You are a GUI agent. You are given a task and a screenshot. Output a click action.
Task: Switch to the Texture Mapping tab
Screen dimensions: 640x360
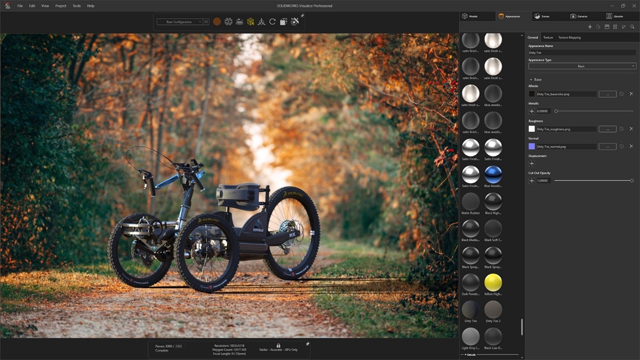pyautogui.click(x=569, y=38)
